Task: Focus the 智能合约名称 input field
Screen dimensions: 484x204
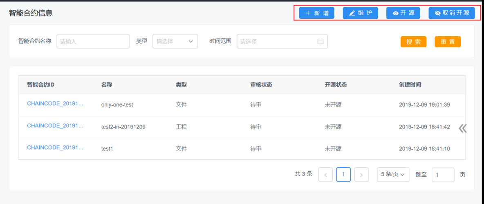Action: click(93, 41)
